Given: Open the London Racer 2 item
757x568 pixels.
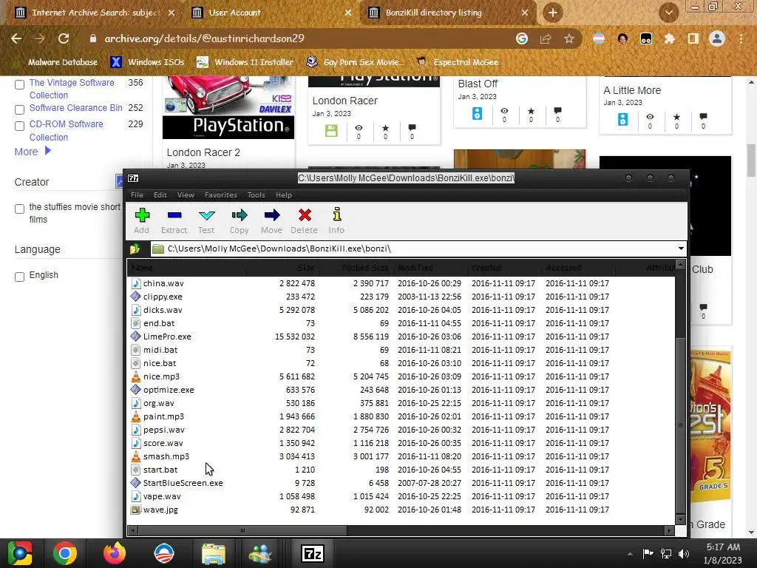Looking at the screenshot, I should 203,152.
